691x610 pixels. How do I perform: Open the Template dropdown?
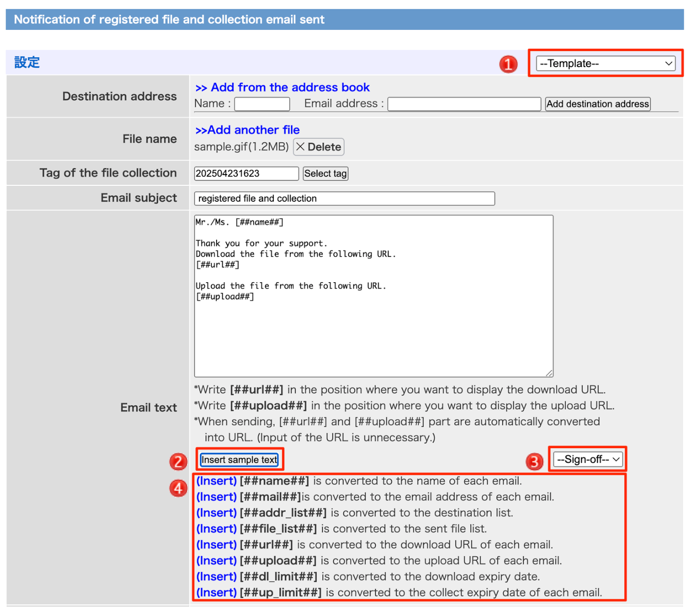605,63
